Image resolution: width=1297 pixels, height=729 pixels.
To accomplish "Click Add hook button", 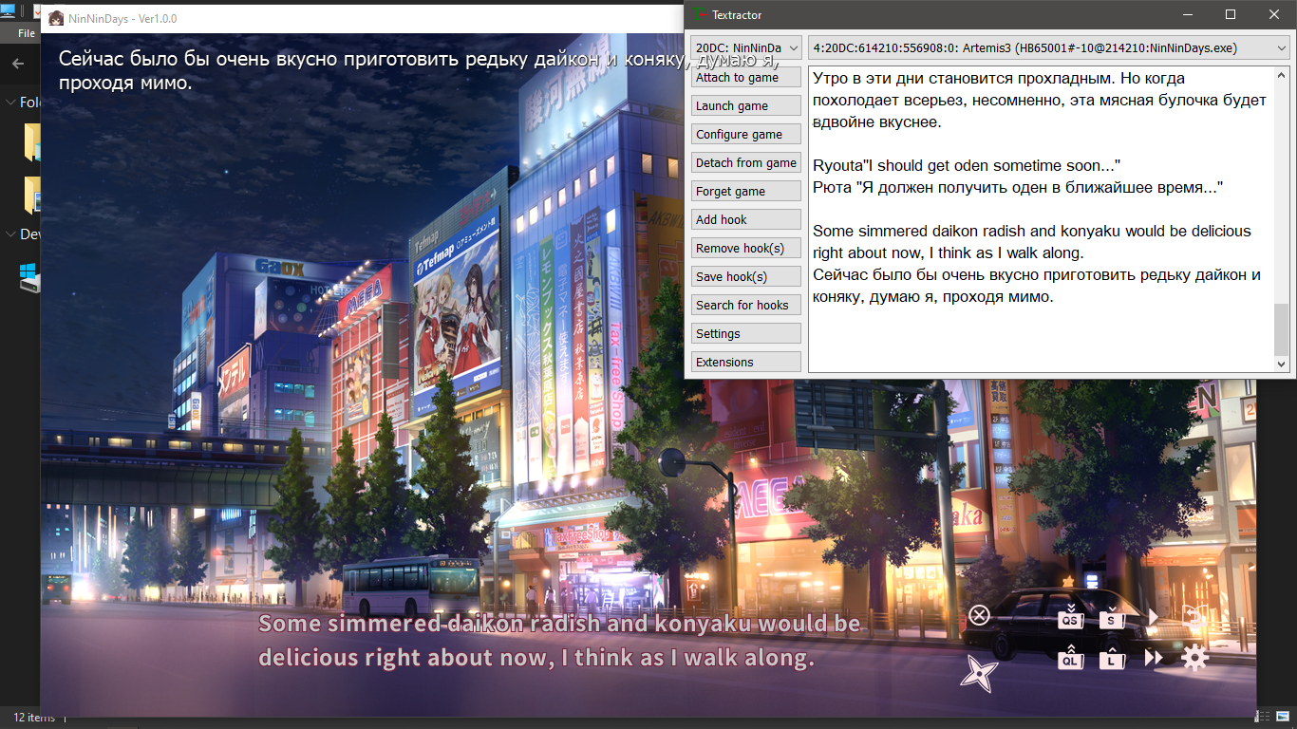I will 746,220.
